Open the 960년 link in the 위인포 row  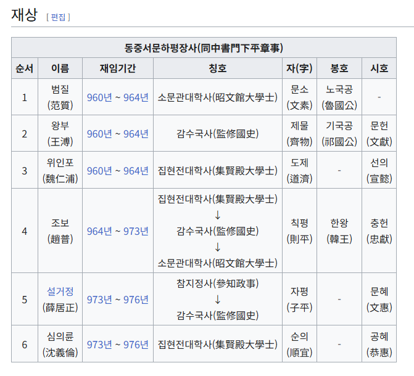coord(99,171)
